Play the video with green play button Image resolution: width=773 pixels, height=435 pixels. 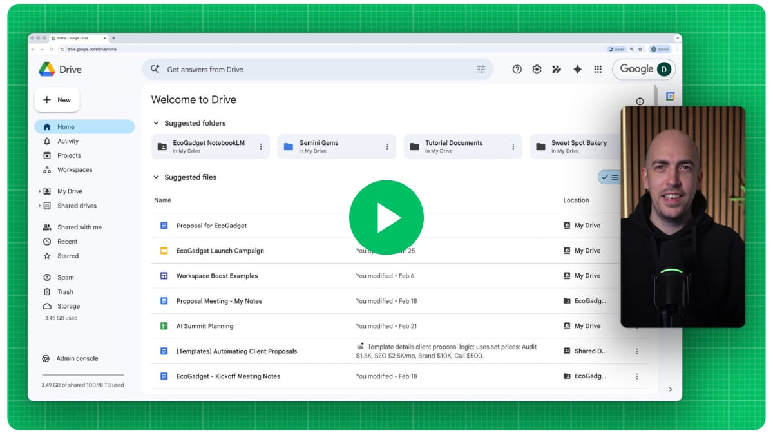386,218
